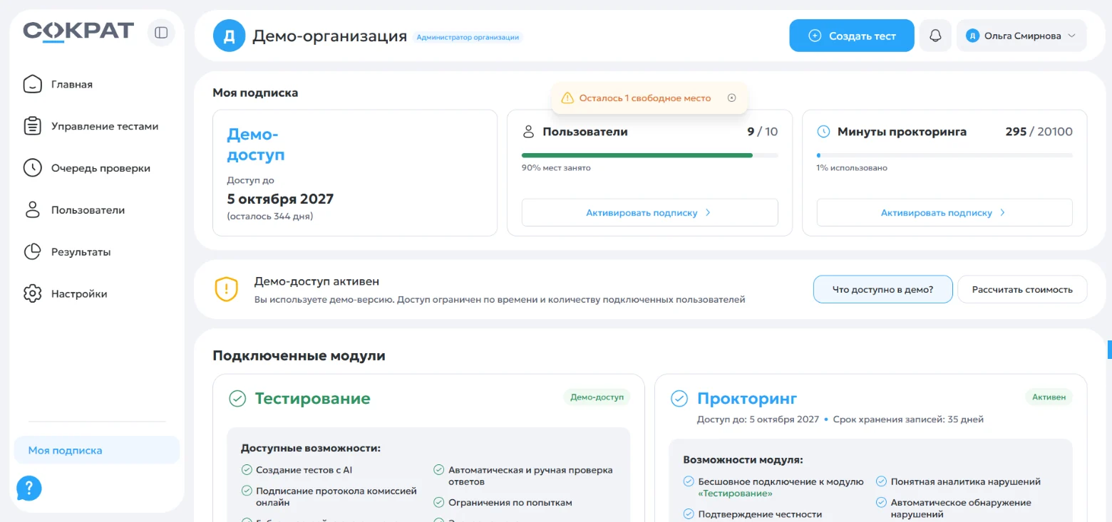Click the Демо-организация avatar icon

tap(229, 36)
